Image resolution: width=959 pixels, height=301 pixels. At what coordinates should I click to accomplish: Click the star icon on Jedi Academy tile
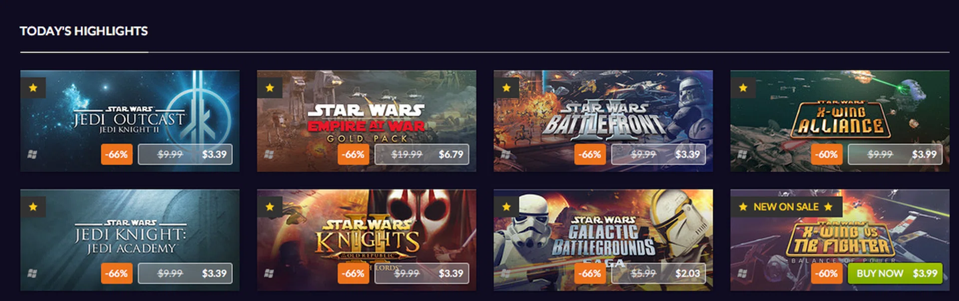click(33, 207)
